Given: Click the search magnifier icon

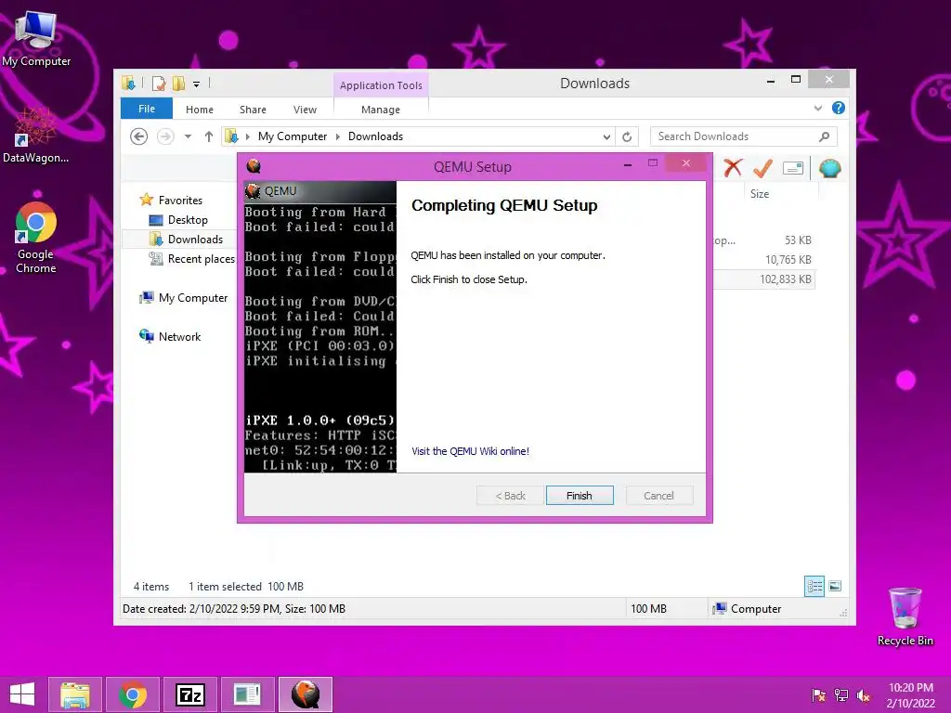Looking at the screenshot, I should tap(825, 136).
